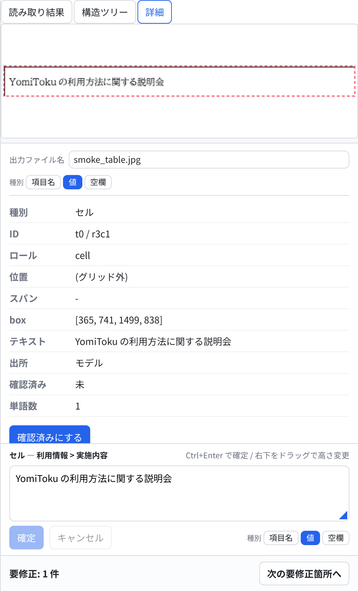Click the キャンセル button
The height and width of the screenshot is (591, 358).
pyautogui.click(x=81, y=538)
